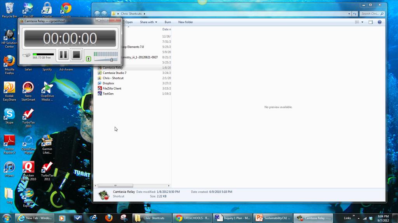Screen dimensions: 398x223
Task: Click the Camtasia Studio 7 icon in the list
Action: click(100, 73)
